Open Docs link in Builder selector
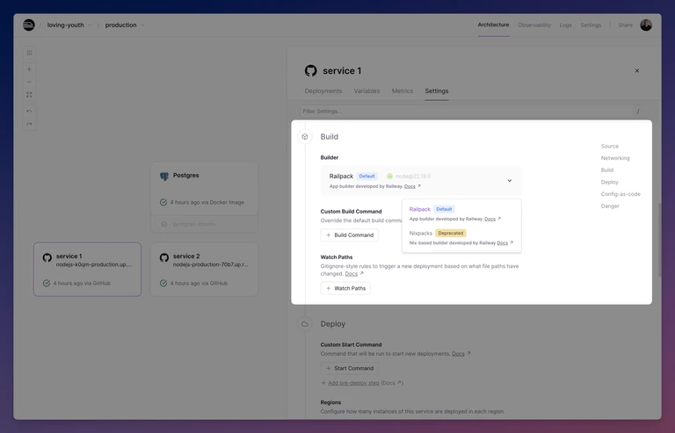This screenshot has width=675, height=433. tap(410, 186)
